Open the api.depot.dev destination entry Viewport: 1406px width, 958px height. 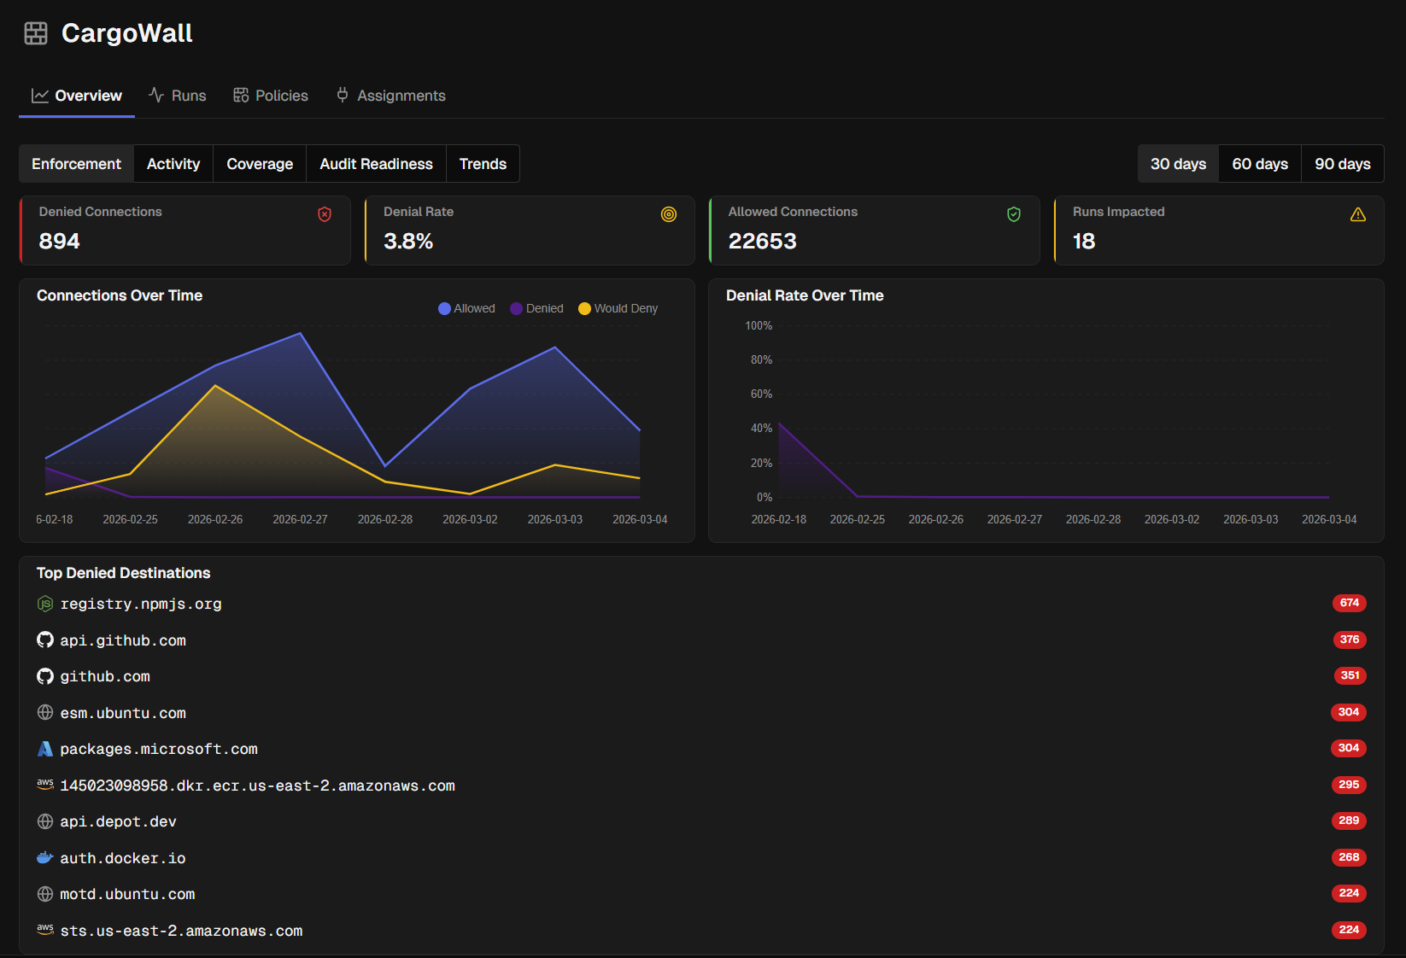coord(118,821)
